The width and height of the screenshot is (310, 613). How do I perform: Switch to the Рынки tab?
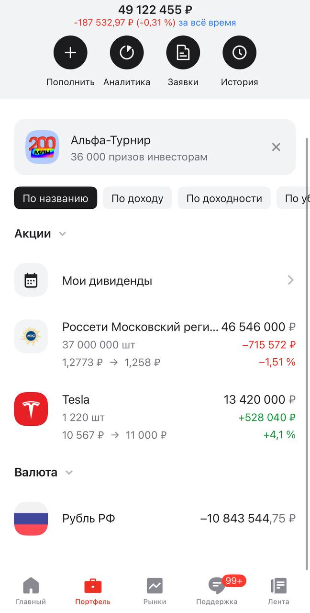[155, 590]
